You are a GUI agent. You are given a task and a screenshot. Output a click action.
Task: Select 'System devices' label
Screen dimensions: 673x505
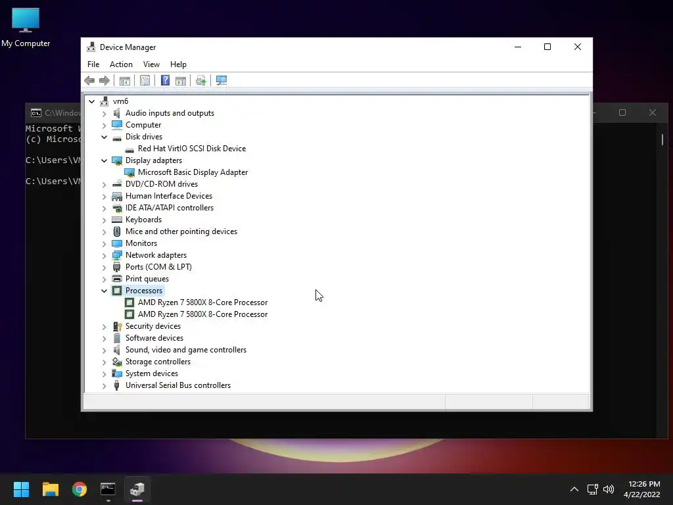(152, 373)
